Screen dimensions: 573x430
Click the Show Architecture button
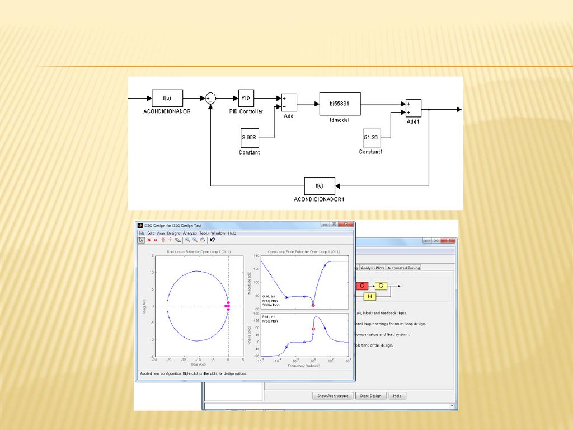click(332, 396)
